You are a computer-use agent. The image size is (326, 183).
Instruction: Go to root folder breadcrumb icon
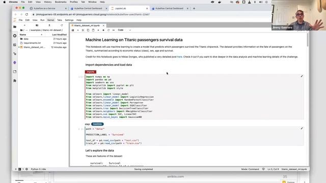[x=21, y=30]
